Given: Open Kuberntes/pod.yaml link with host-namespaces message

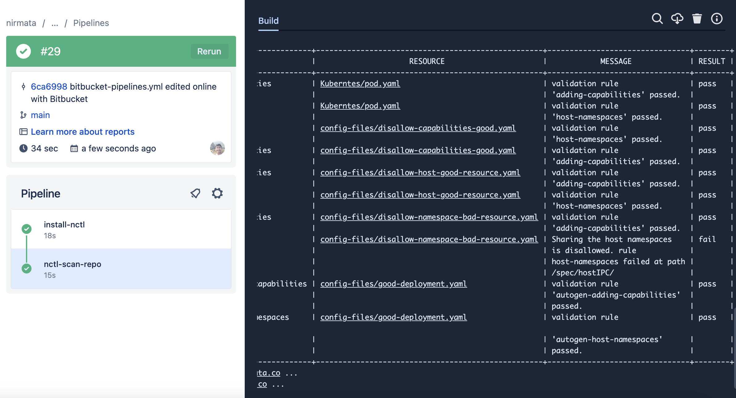Looking at the screenshot, I should pyautogui.click(x=360, y=106).
